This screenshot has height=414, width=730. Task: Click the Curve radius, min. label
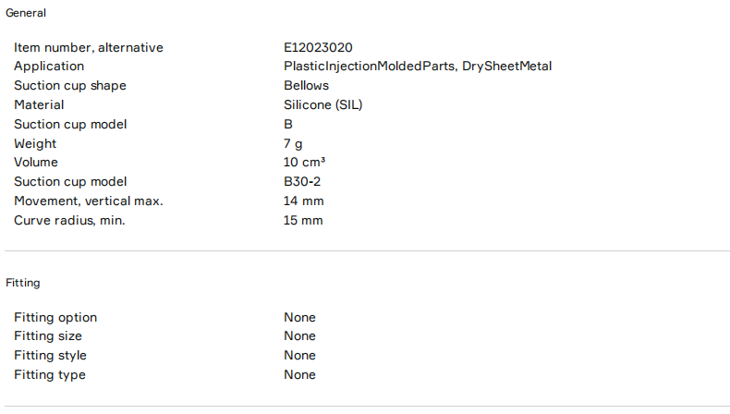click(x=69, y=220)
